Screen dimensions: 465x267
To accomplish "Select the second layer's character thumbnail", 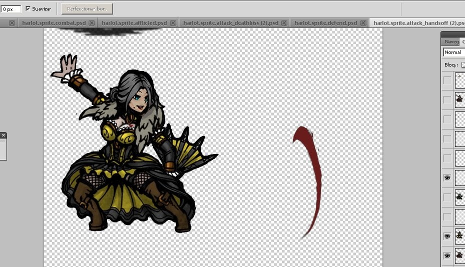I will point(460,99).
